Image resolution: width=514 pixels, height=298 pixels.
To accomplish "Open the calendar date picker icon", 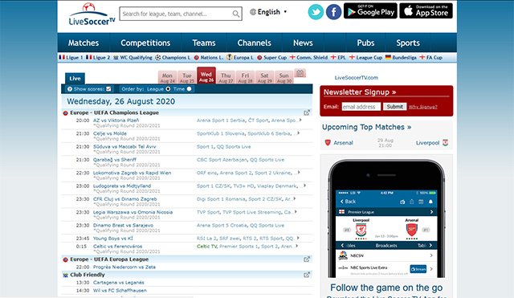I will 300,73.
